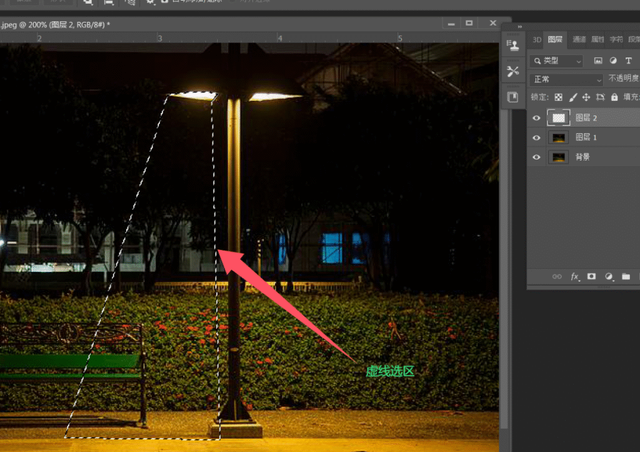Hide 图层 1 with its eye icon

pos(536,138)
